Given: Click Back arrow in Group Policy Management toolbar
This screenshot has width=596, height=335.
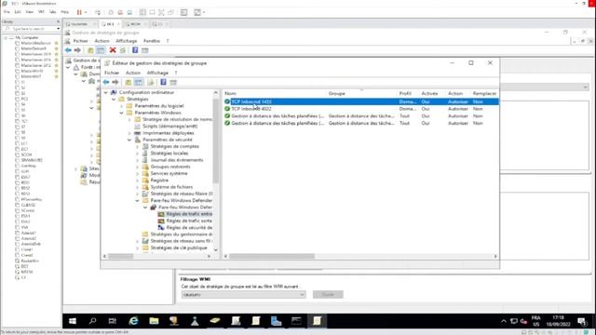Looking at the screenshot, I should coord(68,50).
